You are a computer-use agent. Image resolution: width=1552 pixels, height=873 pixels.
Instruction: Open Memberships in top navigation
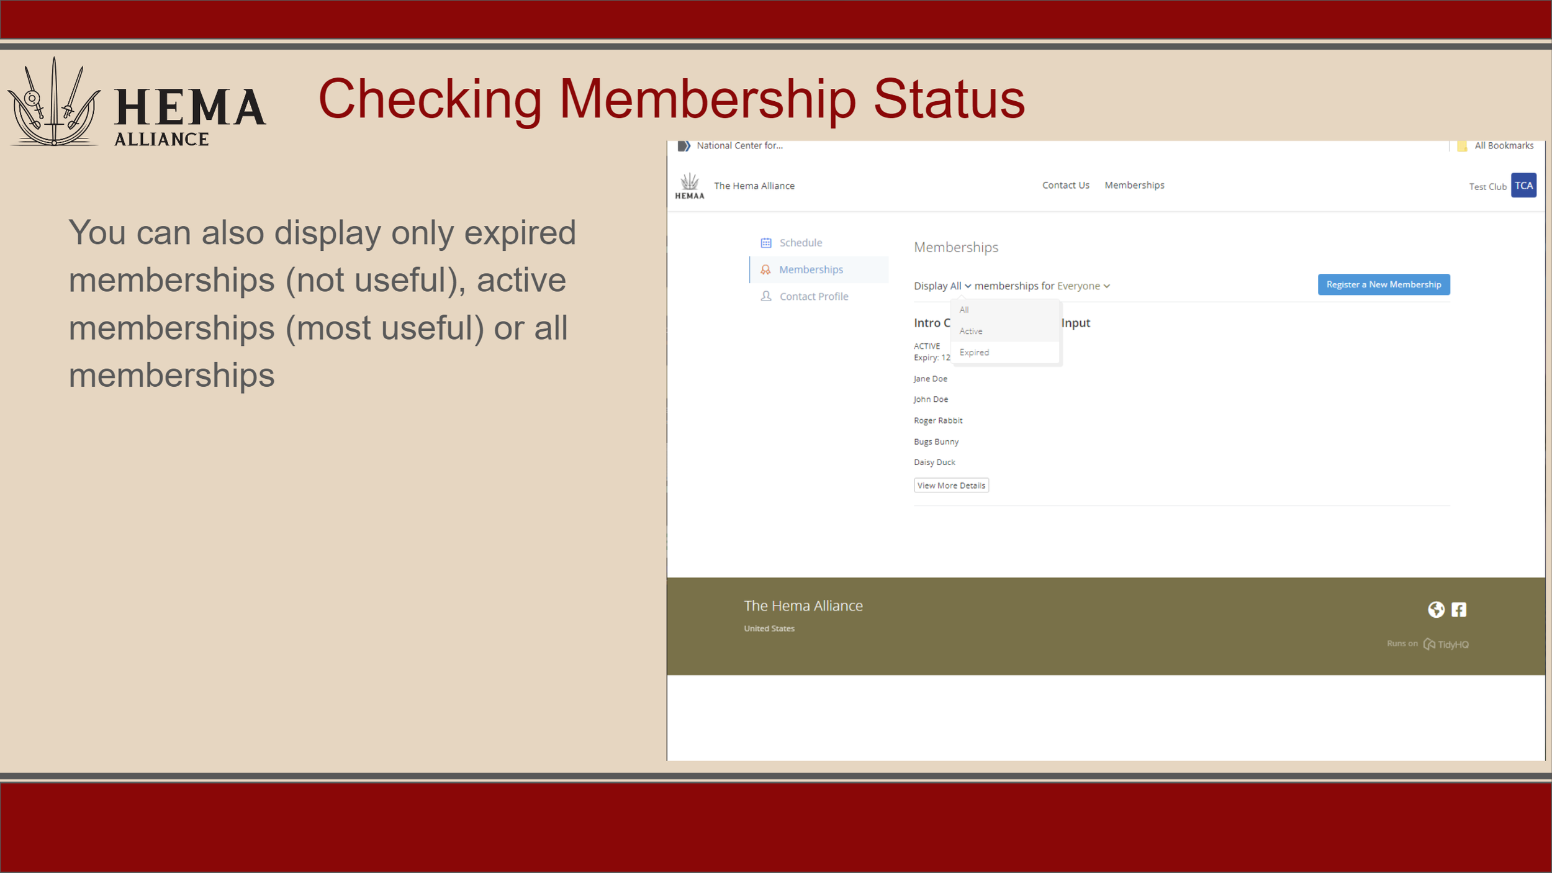pyautogui.click(x=1134, y=185)
